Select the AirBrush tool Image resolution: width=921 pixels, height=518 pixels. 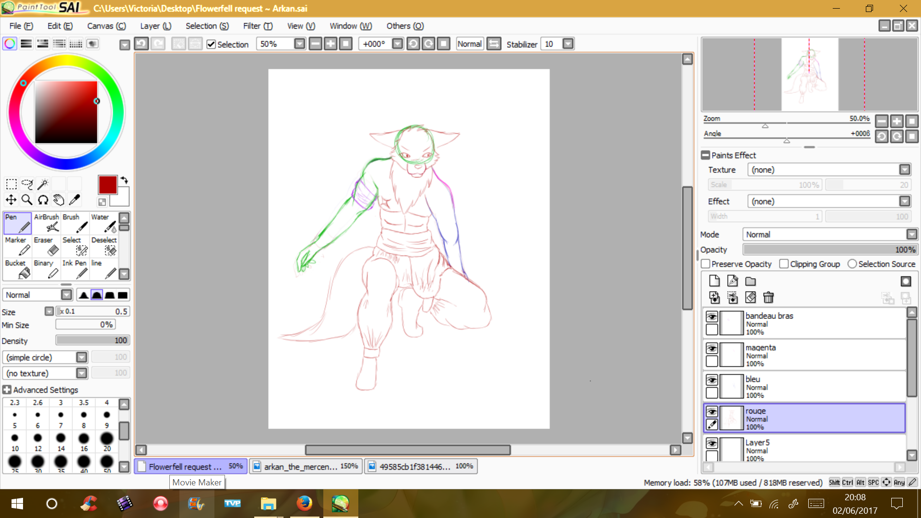[46, 223]
